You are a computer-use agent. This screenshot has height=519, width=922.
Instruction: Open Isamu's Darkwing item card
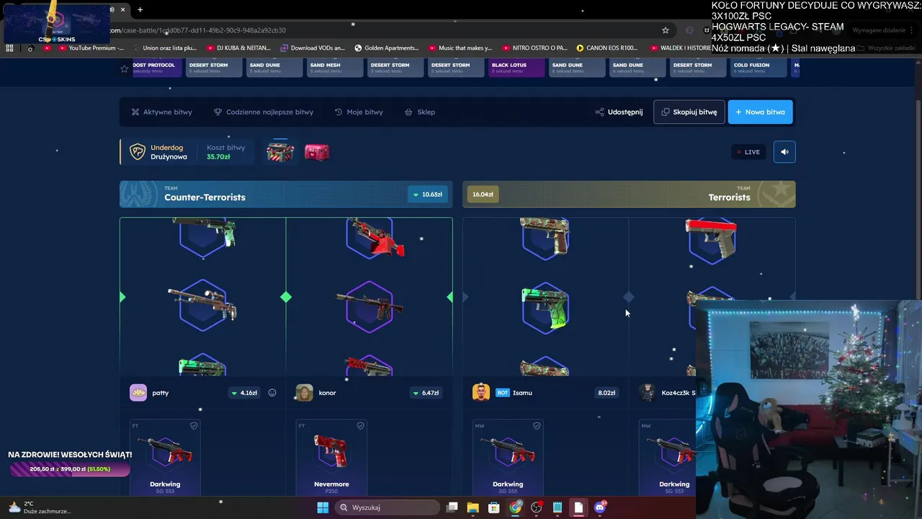click(x=508, y=458)
